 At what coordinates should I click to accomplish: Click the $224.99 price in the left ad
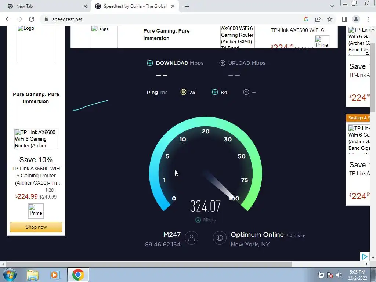(x=26, y=196)
